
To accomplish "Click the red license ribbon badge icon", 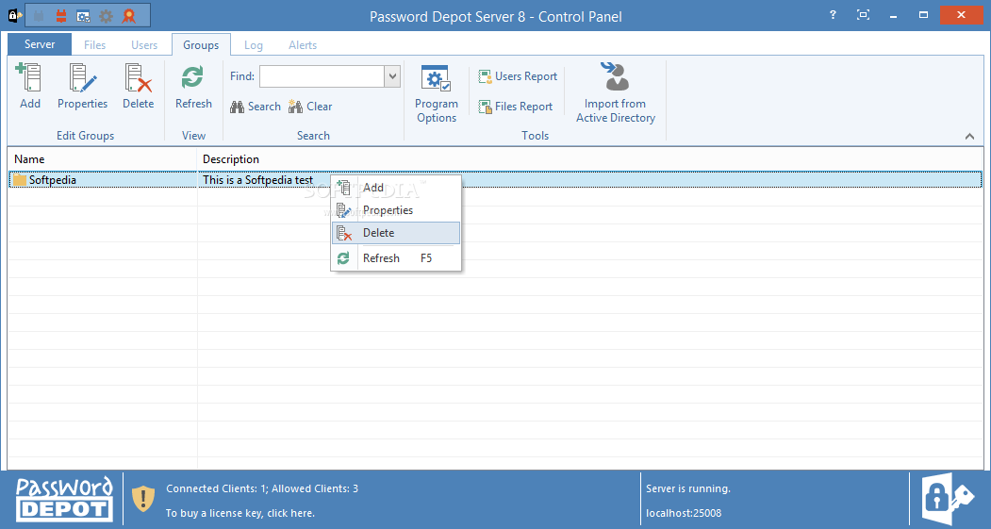I will [129, 16].
